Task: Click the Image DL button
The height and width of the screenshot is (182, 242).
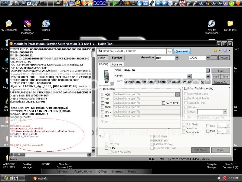Action: coord(221,82)
